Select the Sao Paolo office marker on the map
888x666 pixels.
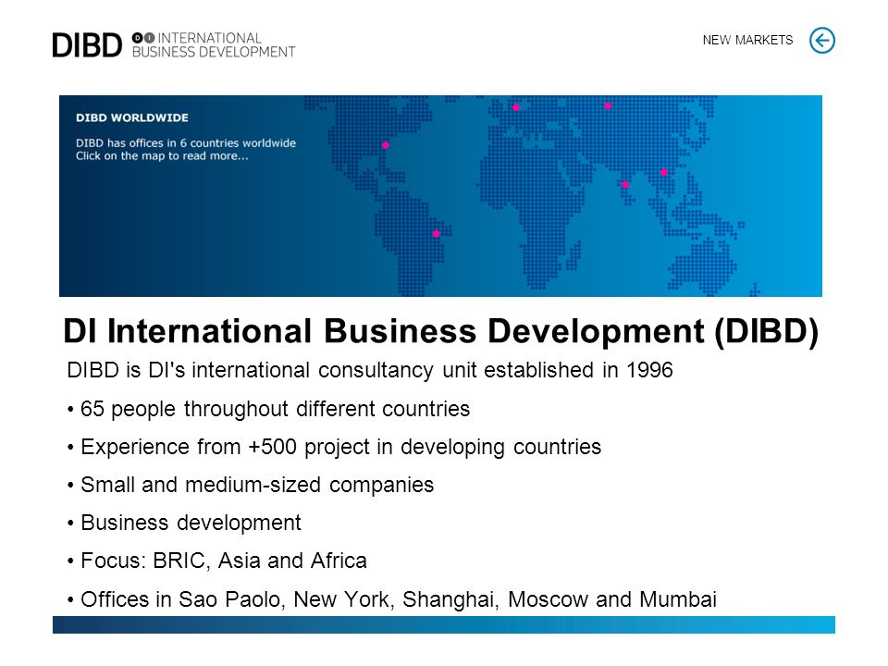(x=436, y=234)
